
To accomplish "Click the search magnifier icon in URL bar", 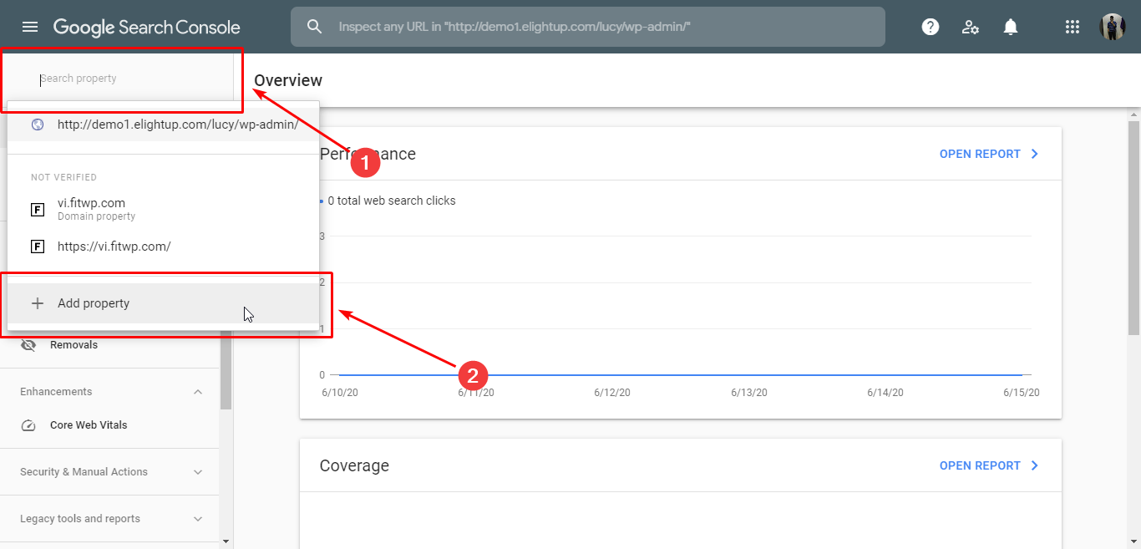I will point(314,27).
